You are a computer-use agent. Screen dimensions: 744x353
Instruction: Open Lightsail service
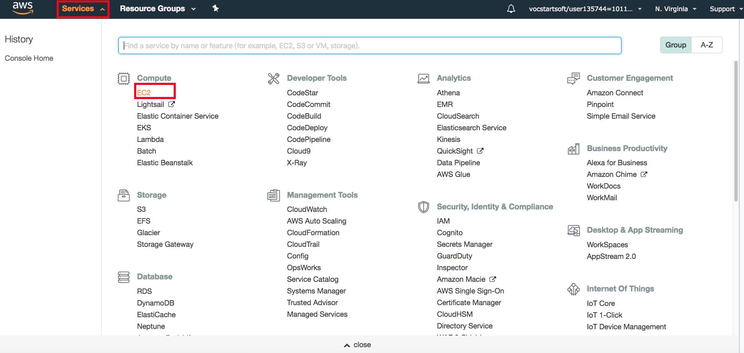(x=150, y=104)
